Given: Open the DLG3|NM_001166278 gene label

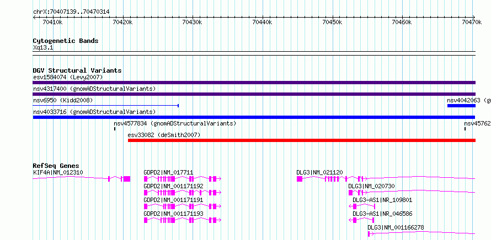Looking at the screenshot, I should point(396,227).
